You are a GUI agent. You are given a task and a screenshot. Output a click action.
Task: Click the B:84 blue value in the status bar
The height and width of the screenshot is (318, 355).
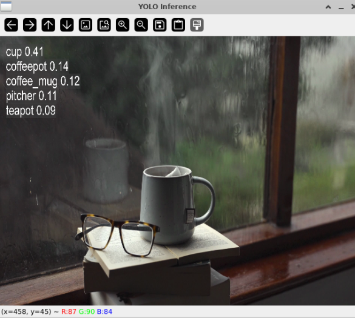pyautogui.click(x=104, y=312)
